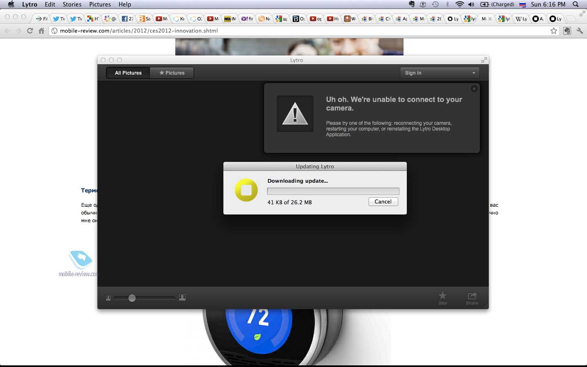Click the mobile-review.com logo on page

(79, 263)
